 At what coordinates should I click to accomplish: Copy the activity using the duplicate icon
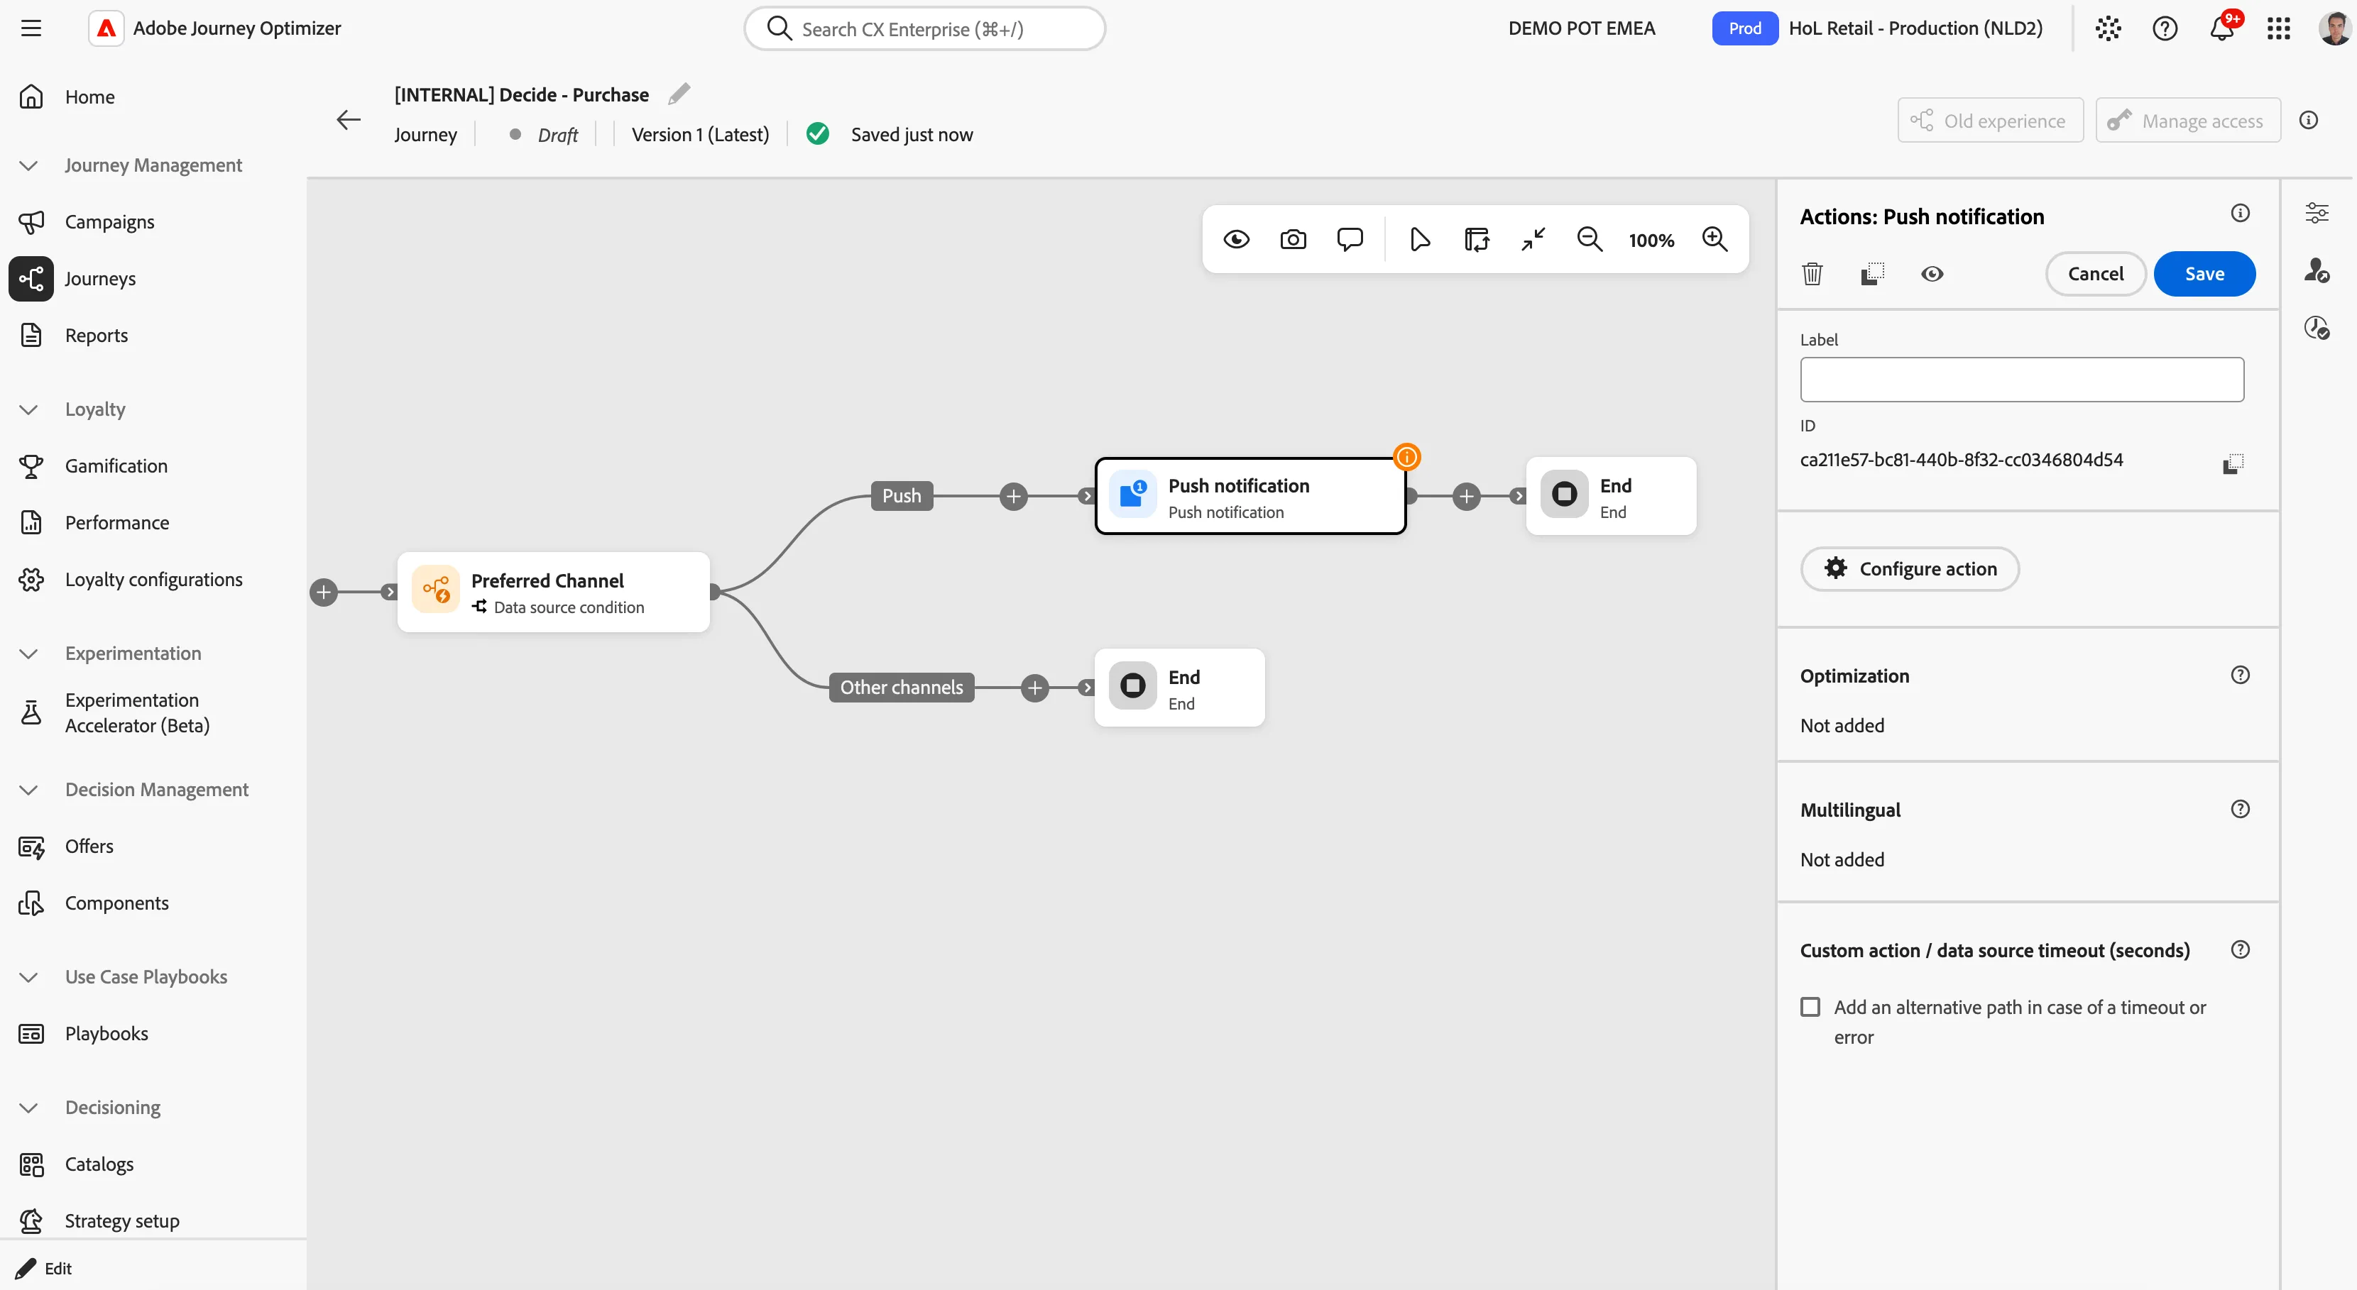[x=1872, y=275]
